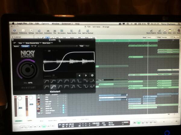Click the Kickstart waveform curve display
Screen dimensions: 181x135
(69, 61)
